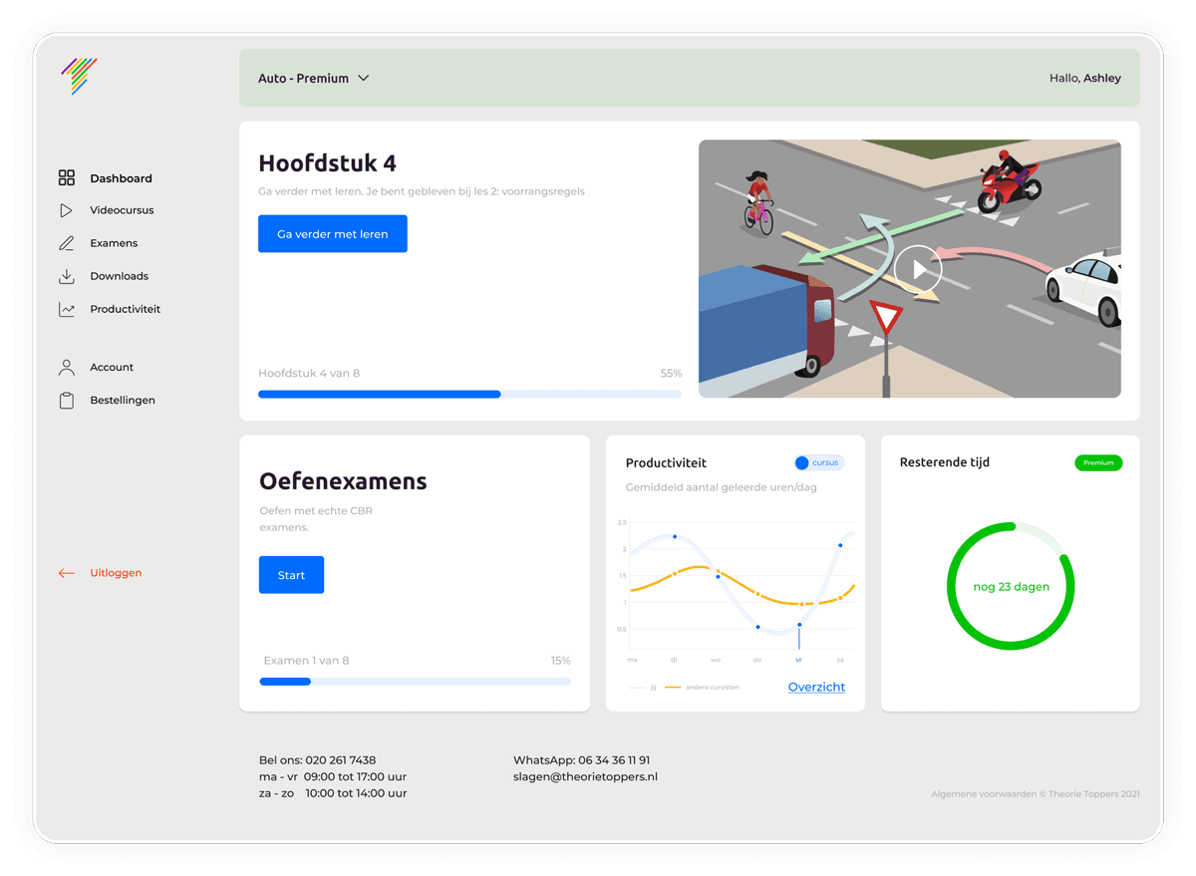Select Videocursus in the sidebar menu
Viewport: 1196px width, 876px height.
tap(122, 210)
